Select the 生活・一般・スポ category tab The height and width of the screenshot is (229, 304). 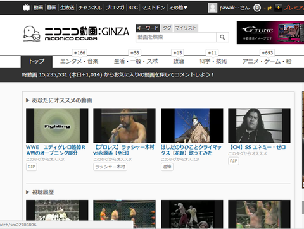pyautogui.click(x=136, y=61)
